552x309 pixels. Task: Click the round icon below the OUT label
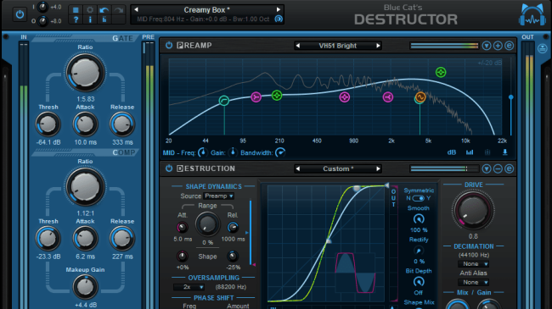tap(543, 49)
